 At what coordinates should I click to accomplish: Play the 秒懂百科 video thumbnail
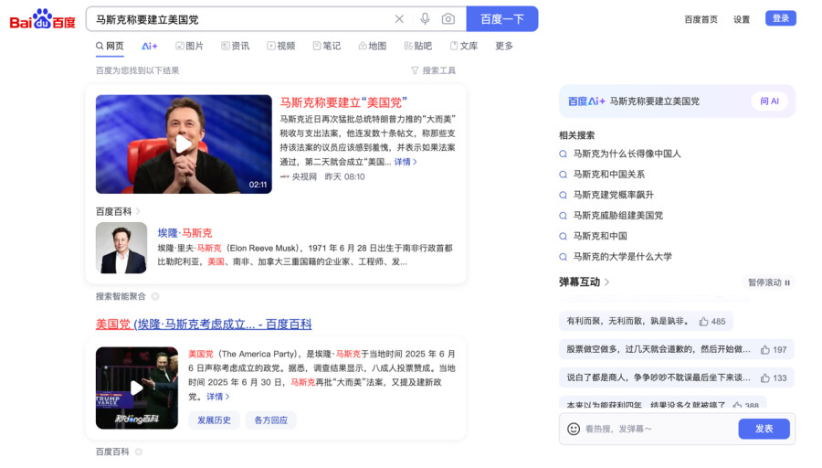click(137, 388)
